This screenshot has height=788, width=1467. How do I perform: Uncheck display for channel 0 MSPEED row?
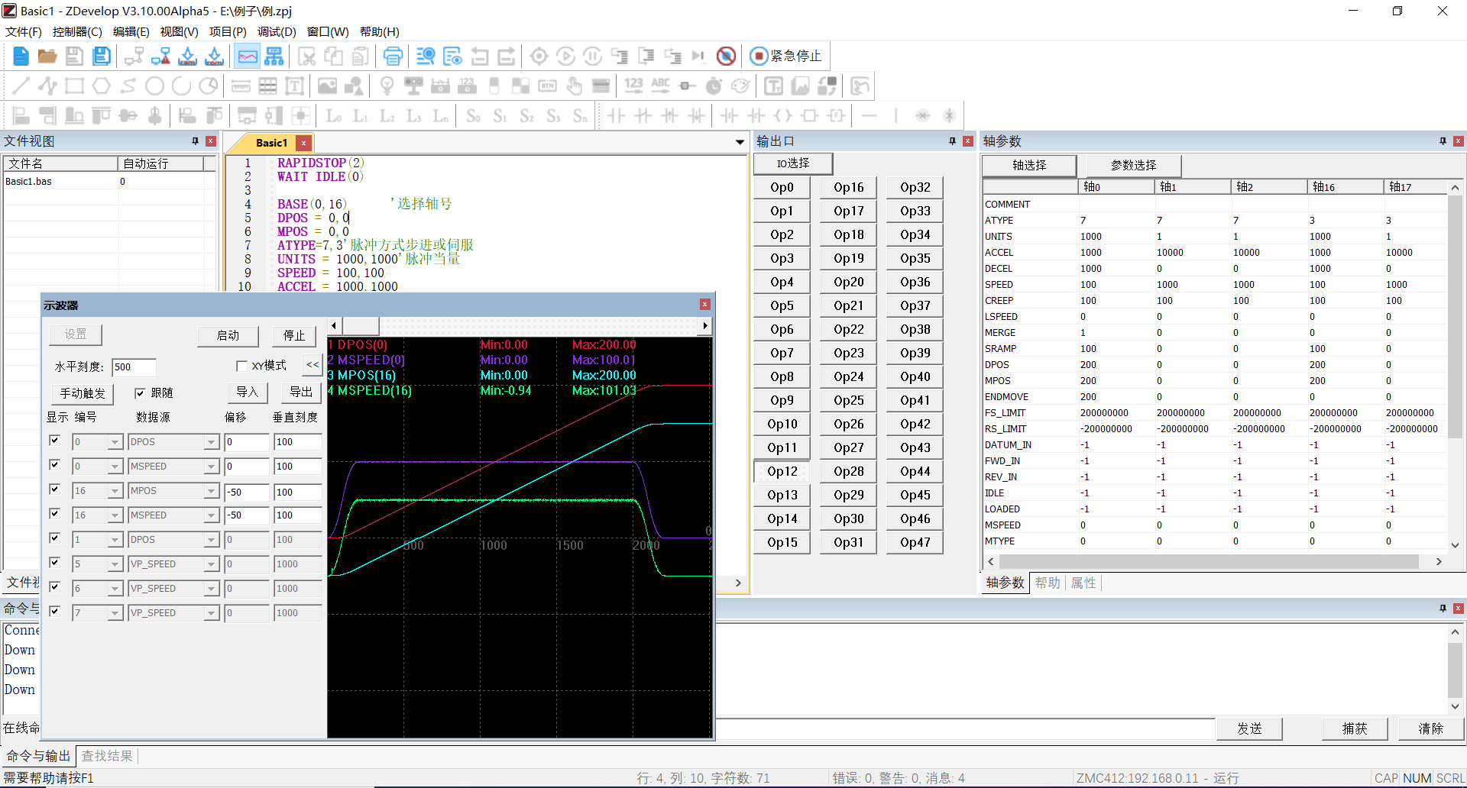54,465
